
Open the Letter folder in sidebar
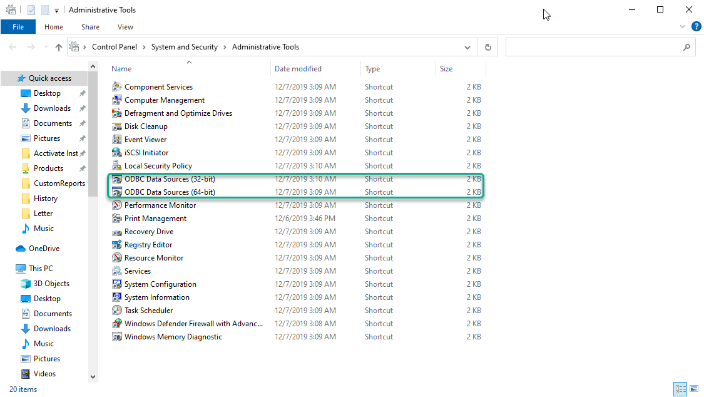click(43, 214)
